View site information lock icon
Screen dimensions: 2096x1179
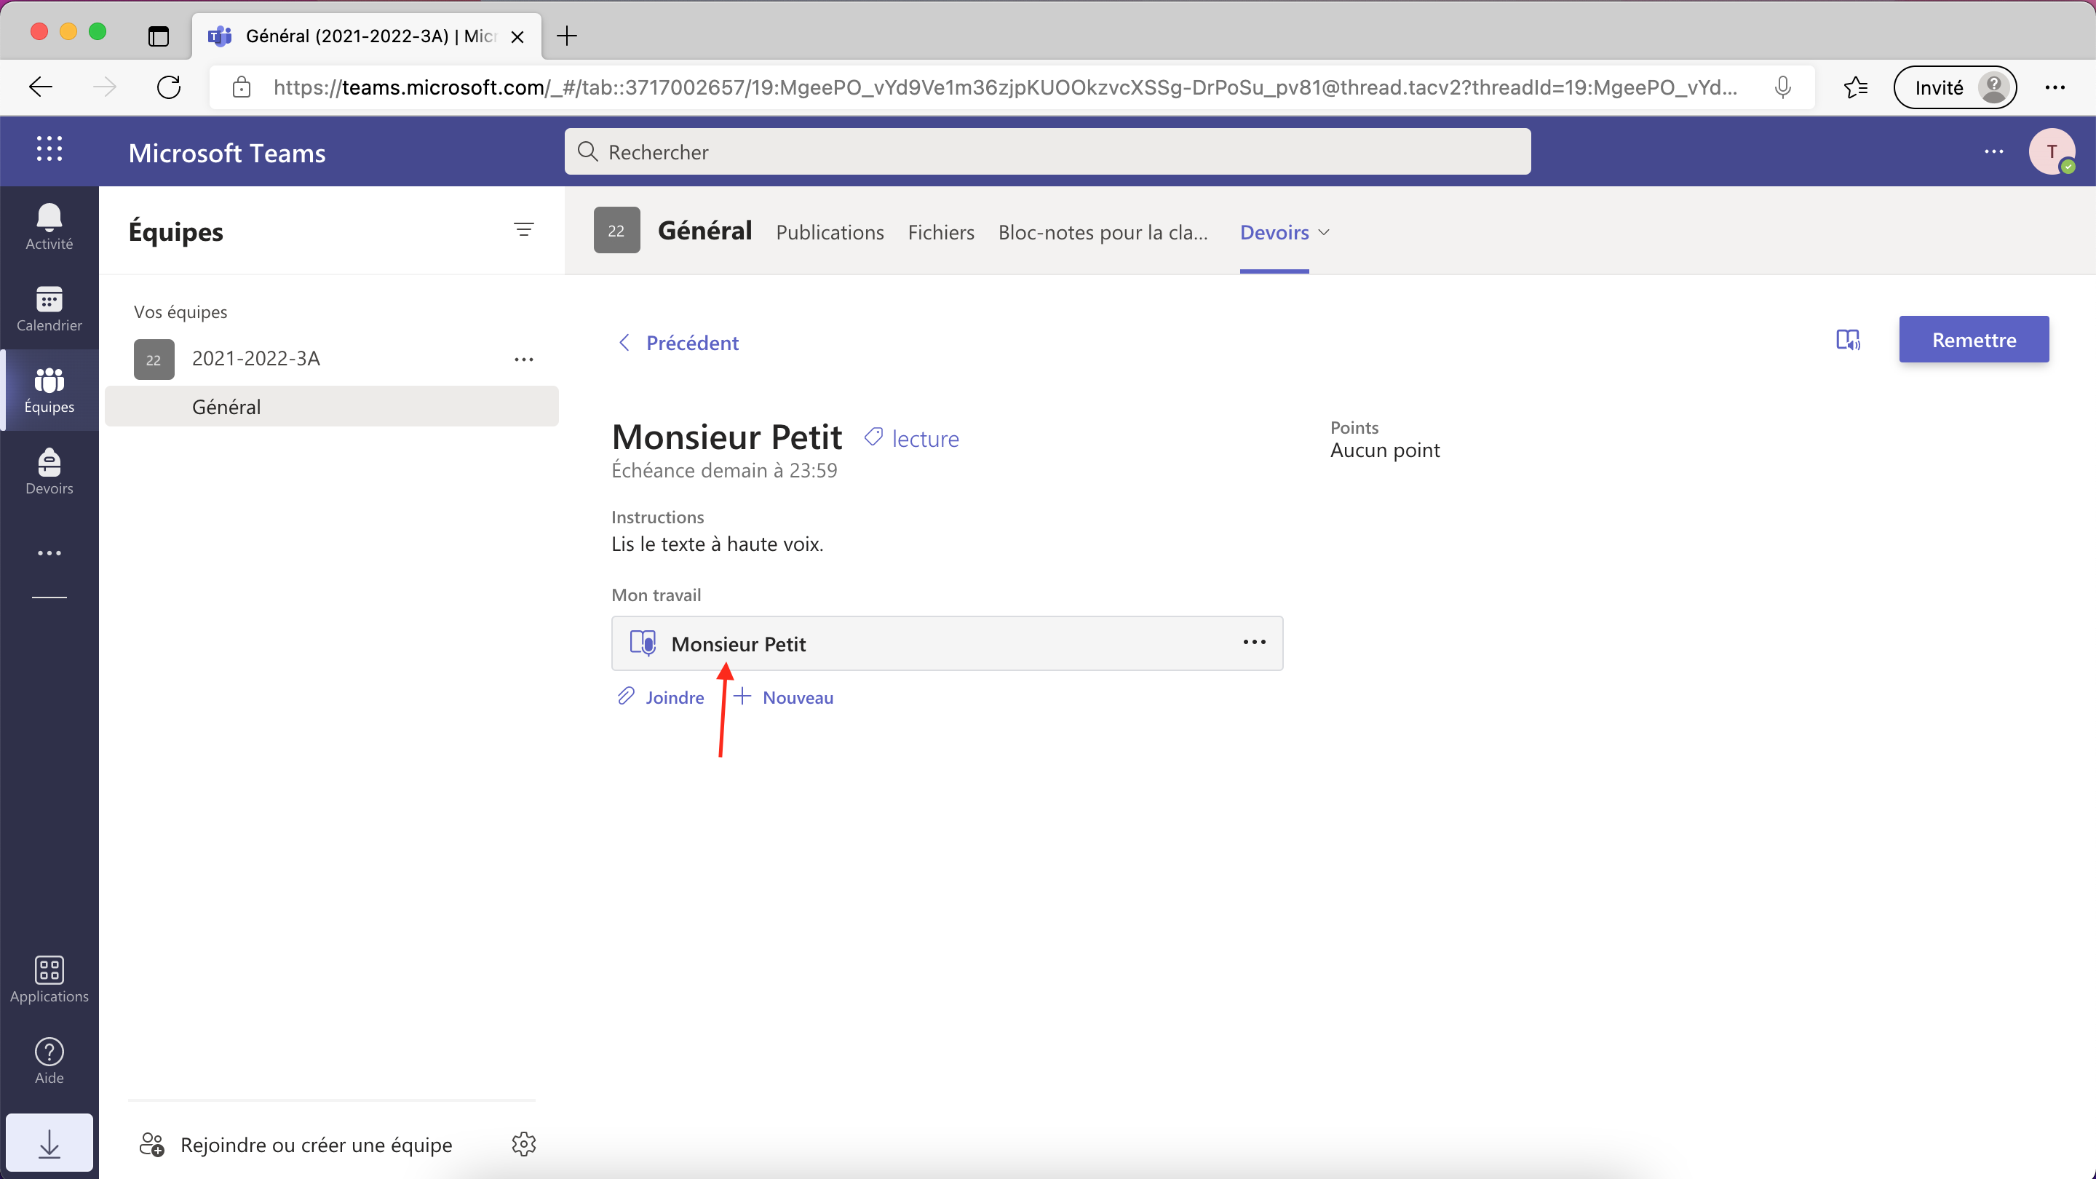[241, 87]
